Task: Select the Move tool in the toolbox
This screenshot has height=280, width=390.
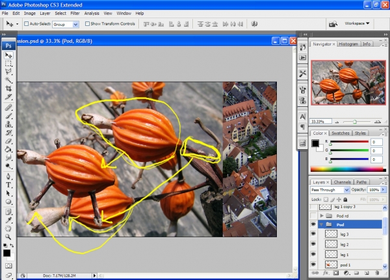Action: [8, 55]
